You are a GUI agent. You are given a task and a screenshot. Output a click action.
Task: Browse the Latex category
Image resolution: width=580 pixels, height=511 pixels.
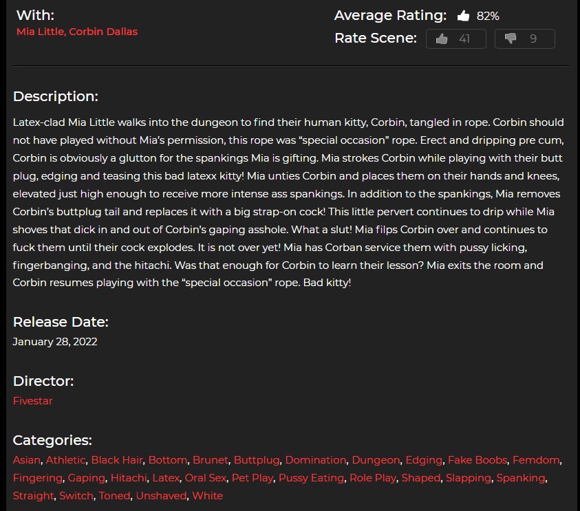(165, 477)
